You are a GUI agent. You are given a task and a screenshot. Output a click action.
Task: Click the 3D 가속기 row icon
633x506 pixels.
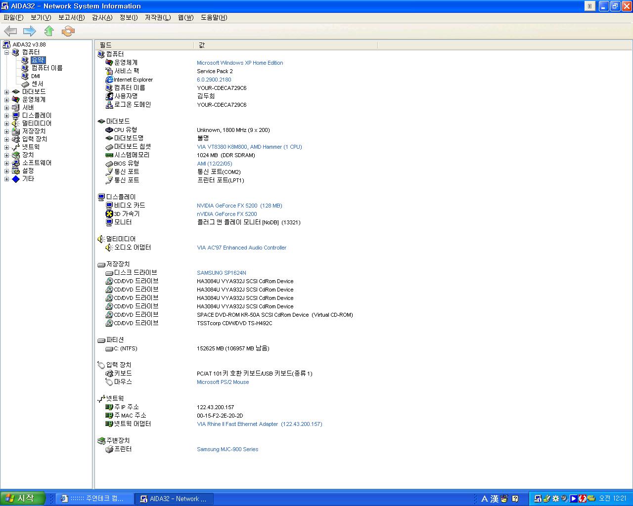[109, 214]
